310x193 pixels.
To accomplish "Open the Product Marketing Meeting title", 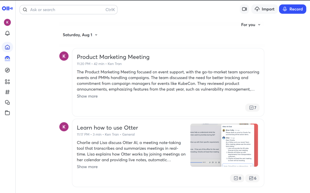I will (x=113, y=57).
